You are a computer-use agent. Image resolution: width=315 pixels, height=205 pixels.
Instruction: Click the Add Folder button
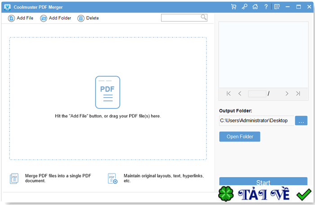tap(55, 18)
